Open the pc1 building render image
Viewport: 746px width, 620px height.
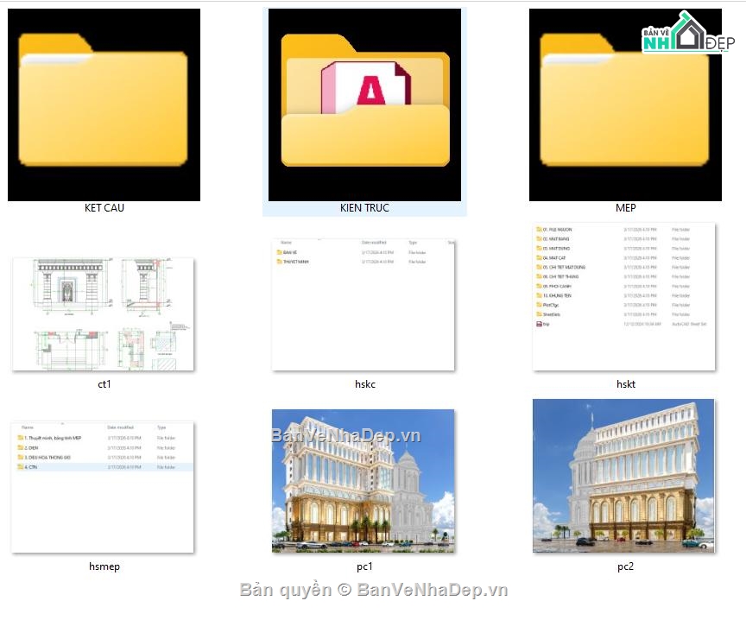[363, 481]
